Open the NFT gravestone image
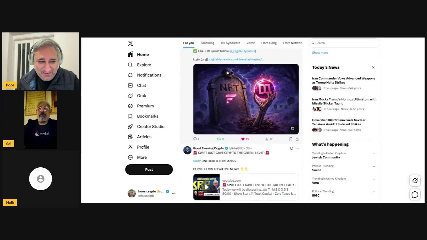 pyautogui.click(x=246, y=99)
